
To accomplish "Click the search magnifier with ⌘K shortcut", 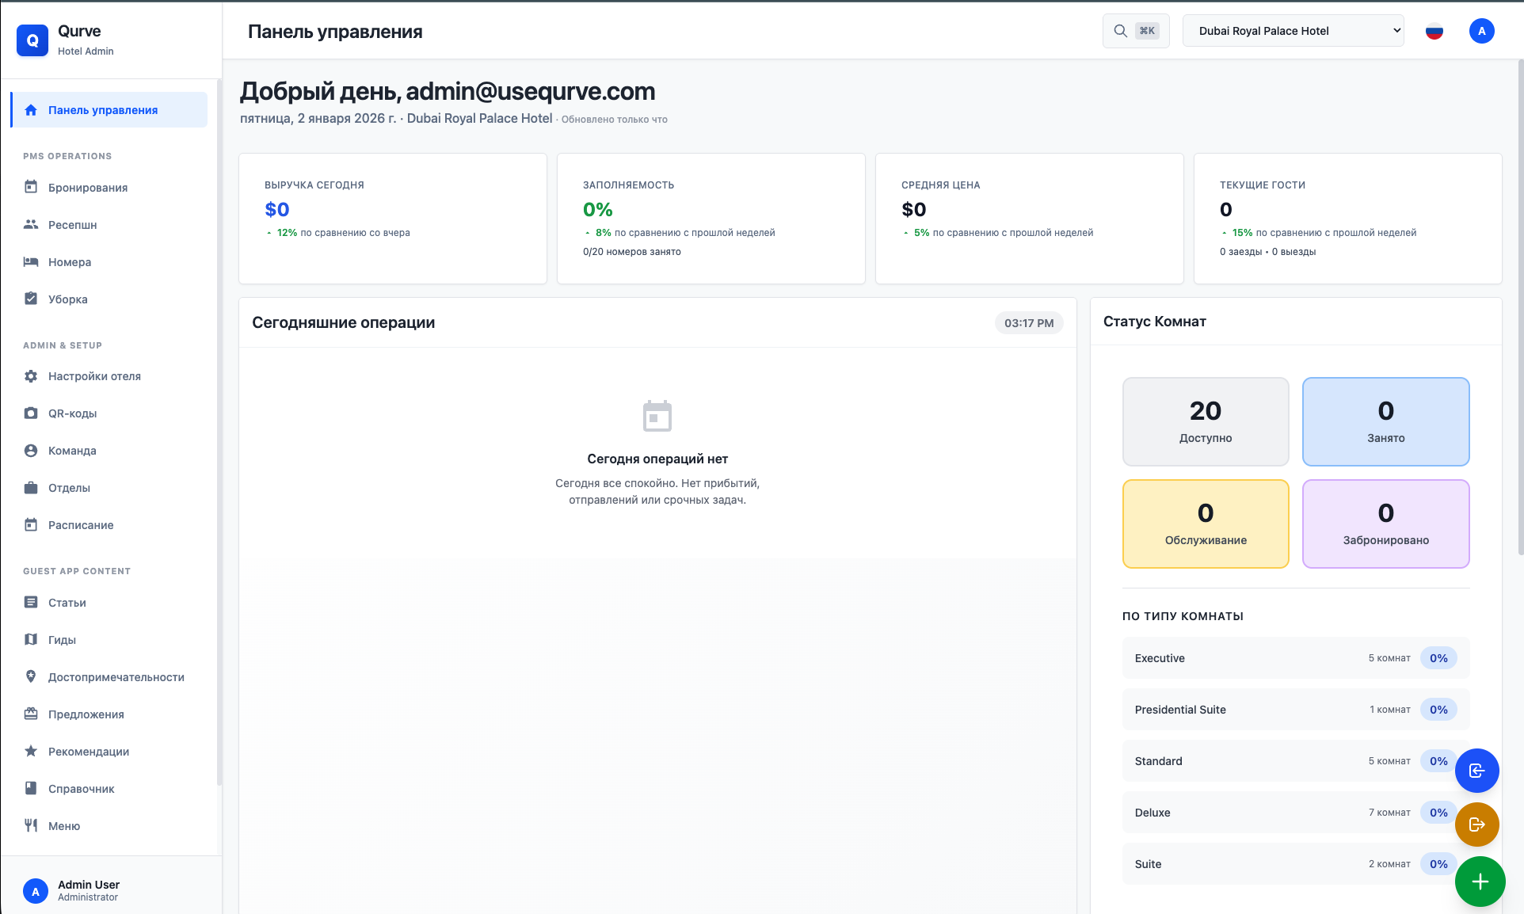I will coord(1136,31).
